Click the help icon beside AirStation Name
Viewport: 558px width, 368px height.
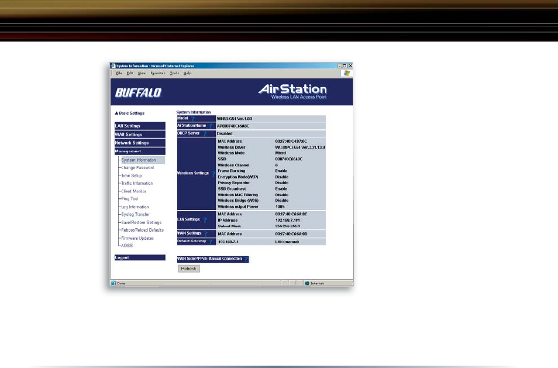click(211, 126)
